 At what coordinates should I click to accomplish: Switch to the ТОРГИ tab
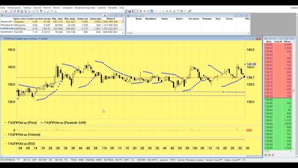(x=172, y=160)
